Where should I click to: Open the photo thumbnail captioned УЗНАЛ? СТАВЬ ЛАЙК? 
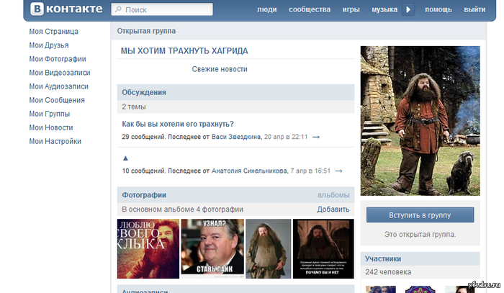211,248
